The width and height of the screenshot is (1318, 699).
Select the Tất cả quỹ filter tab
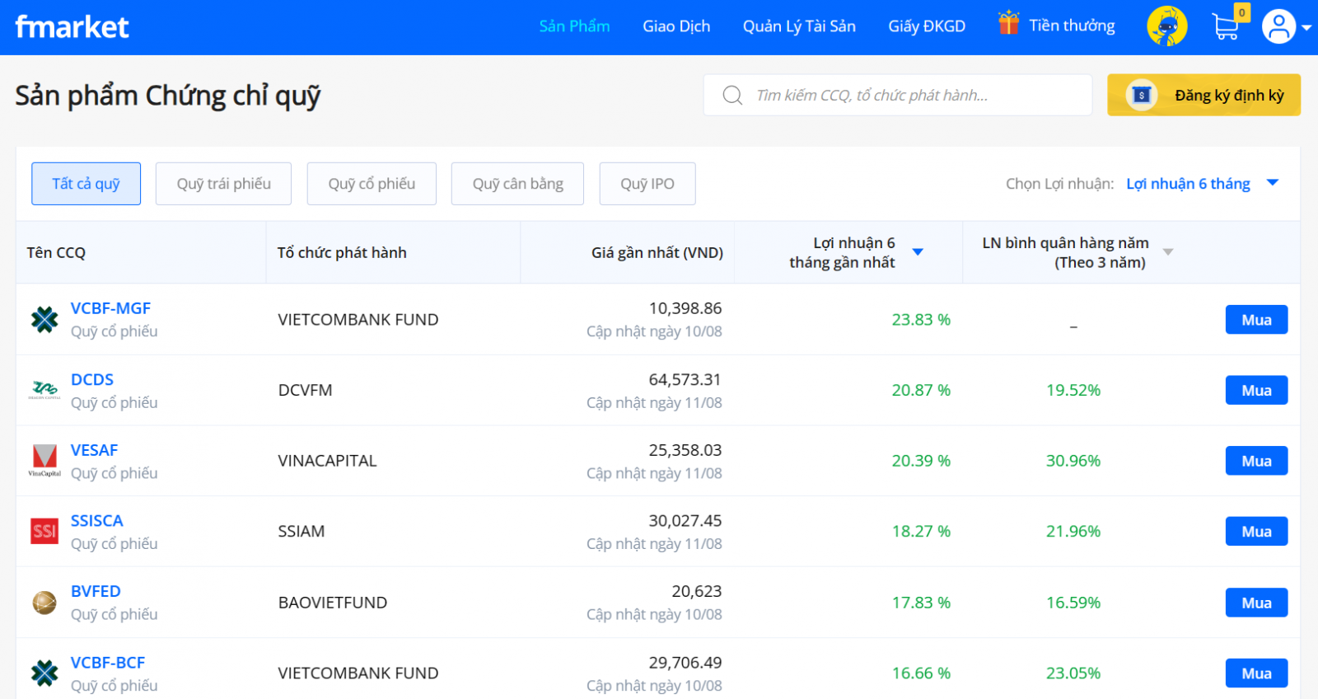(x=86, y=184)
